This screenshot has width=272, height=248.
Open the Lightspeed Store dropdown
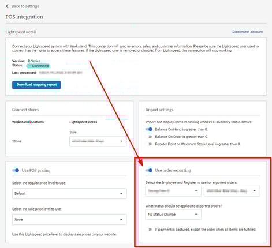pyautogui.click(x=98, y=141)
